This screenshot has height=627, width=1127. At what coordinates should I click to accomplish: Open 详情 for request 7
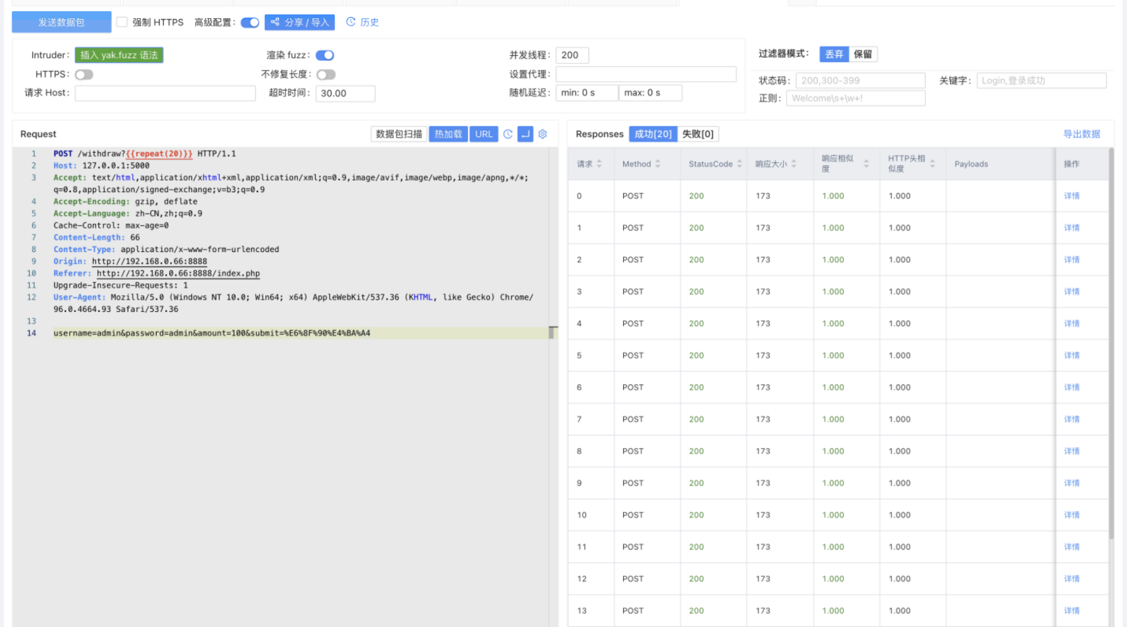1072,419
